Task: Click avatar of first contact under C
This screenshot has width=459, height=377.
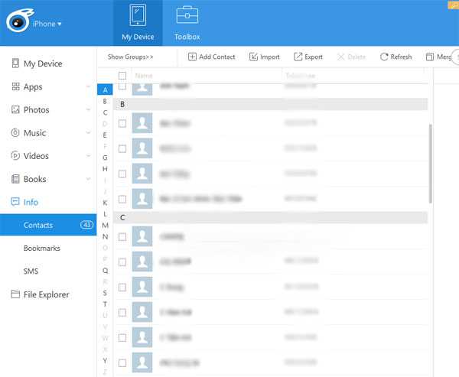Action: point(142,236)
